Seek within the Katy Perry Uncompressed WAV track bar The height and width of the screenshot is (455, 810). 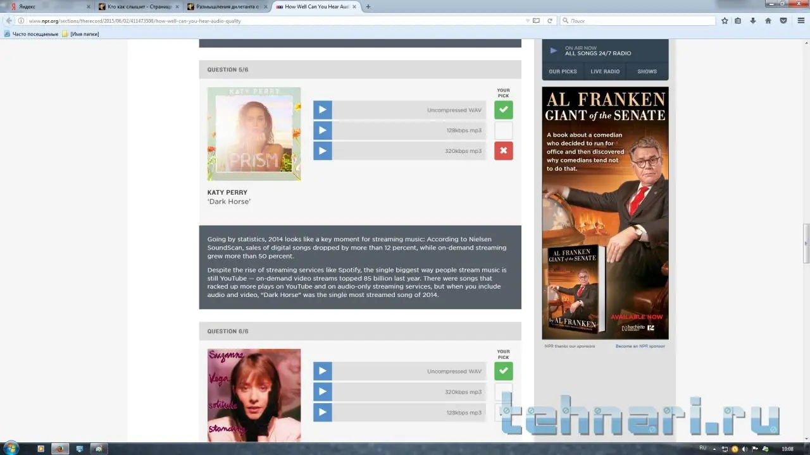[409, 110]
